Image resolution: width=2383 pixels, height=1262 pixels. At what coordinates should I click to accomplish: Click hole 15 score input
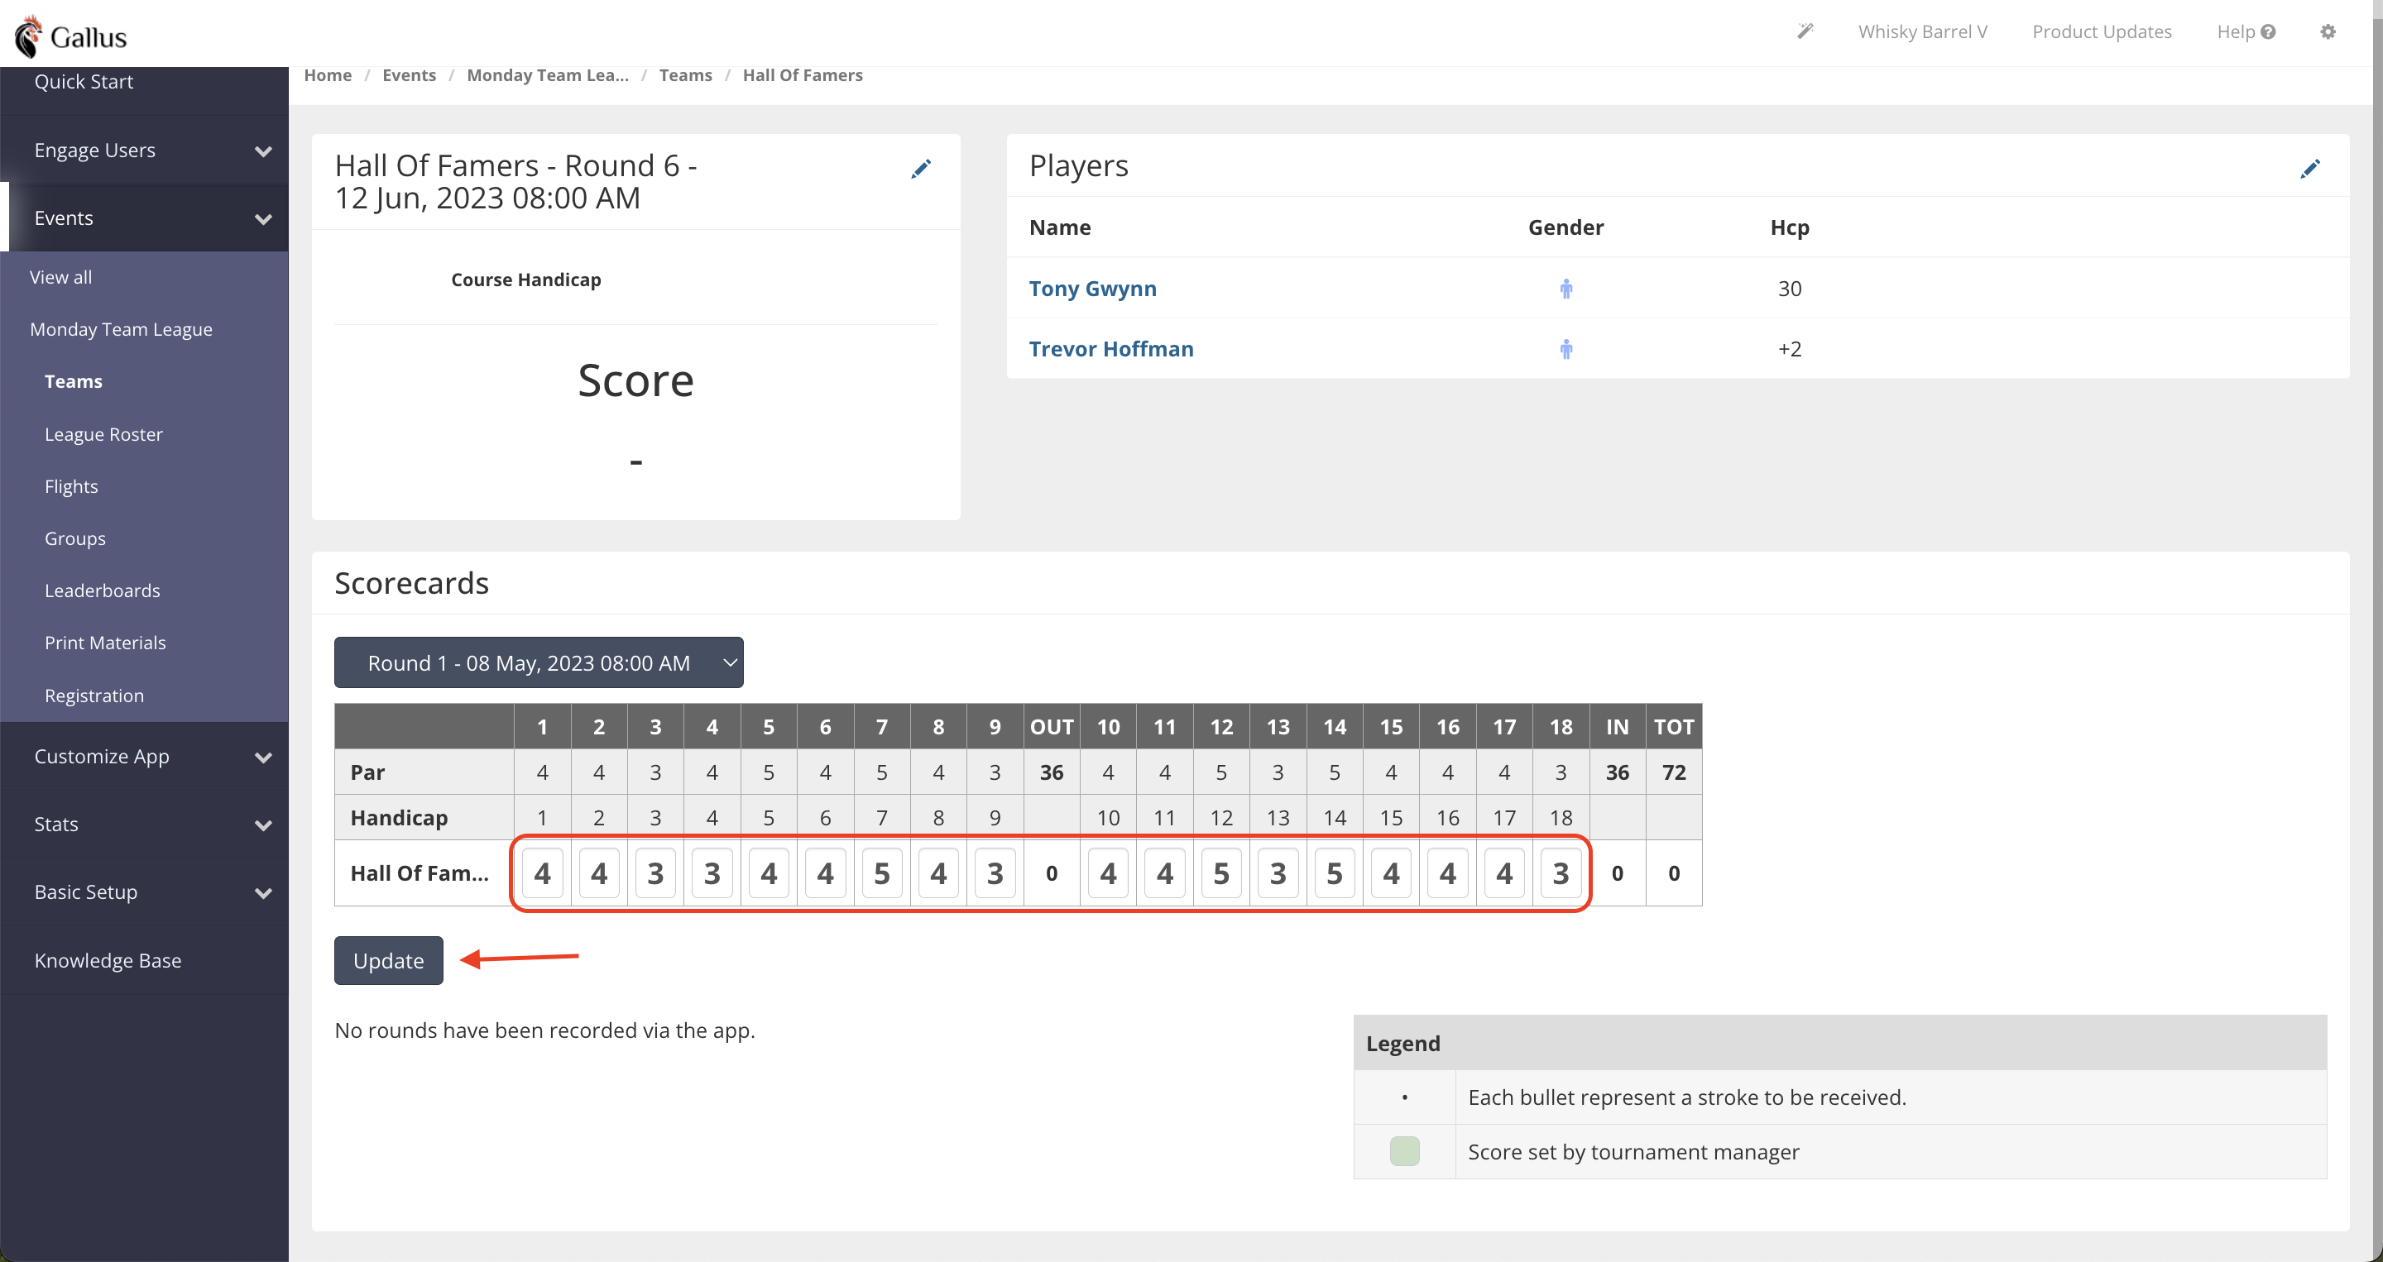pyautogui.click(x=1391, y=872)
